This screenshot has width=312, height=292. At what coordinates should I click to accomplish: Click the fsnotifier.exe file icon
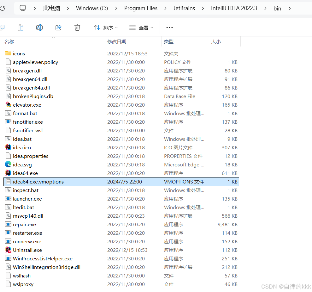[x=8, y=121]
